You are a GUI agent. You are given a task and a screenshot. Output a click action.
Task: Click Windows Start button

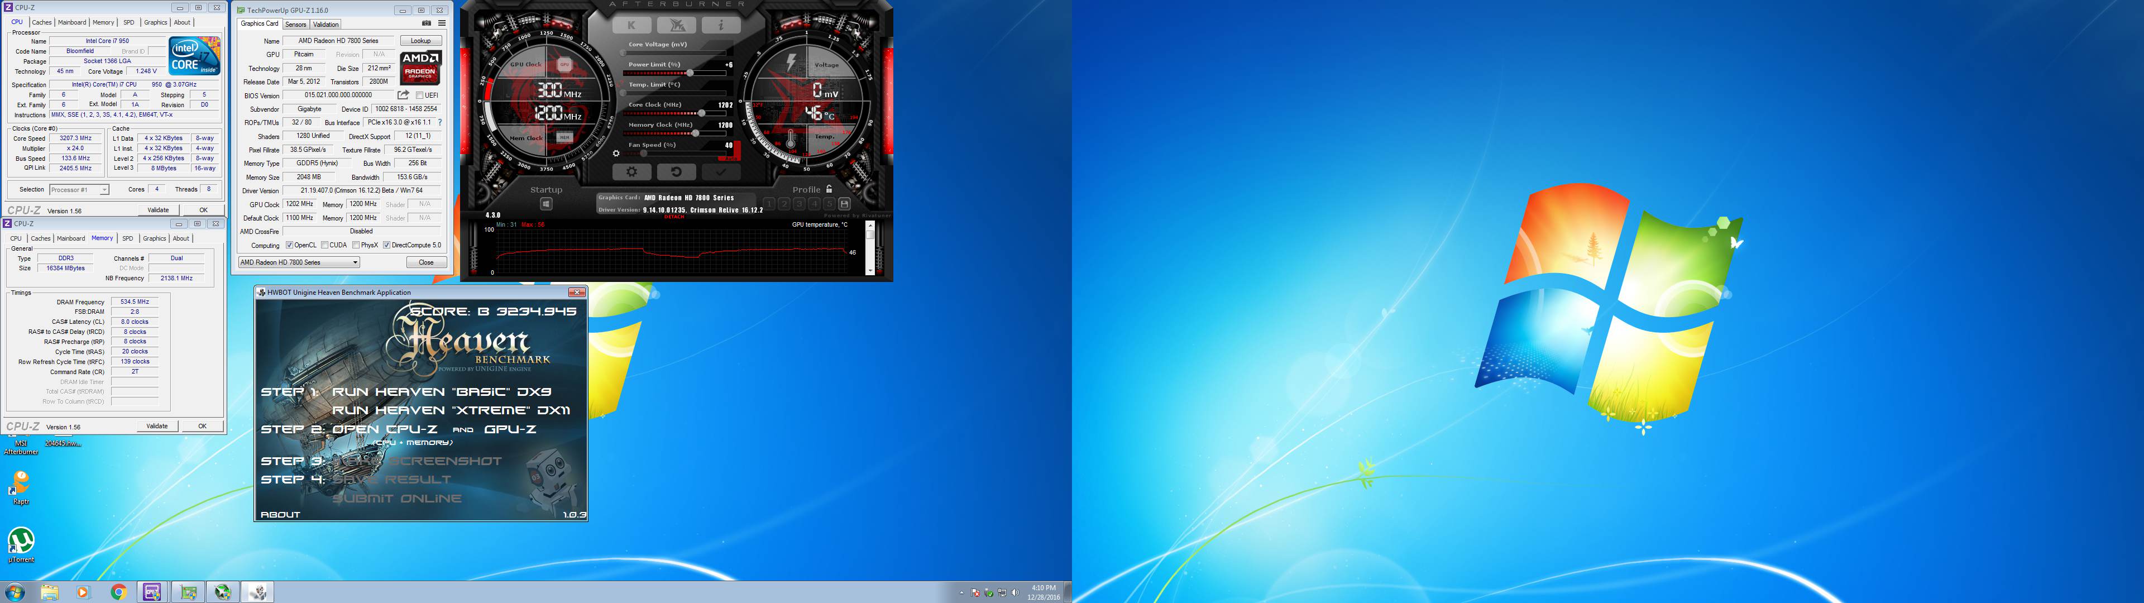click(x=15, y=592)
